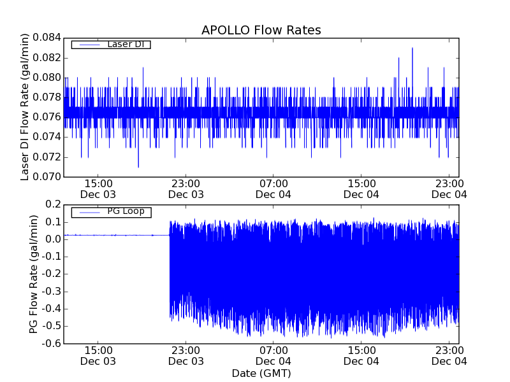The image size is (510, 382).
Task: Click "15:00 Dec 03" under the Laser DI plot
Action: (98, 189)
